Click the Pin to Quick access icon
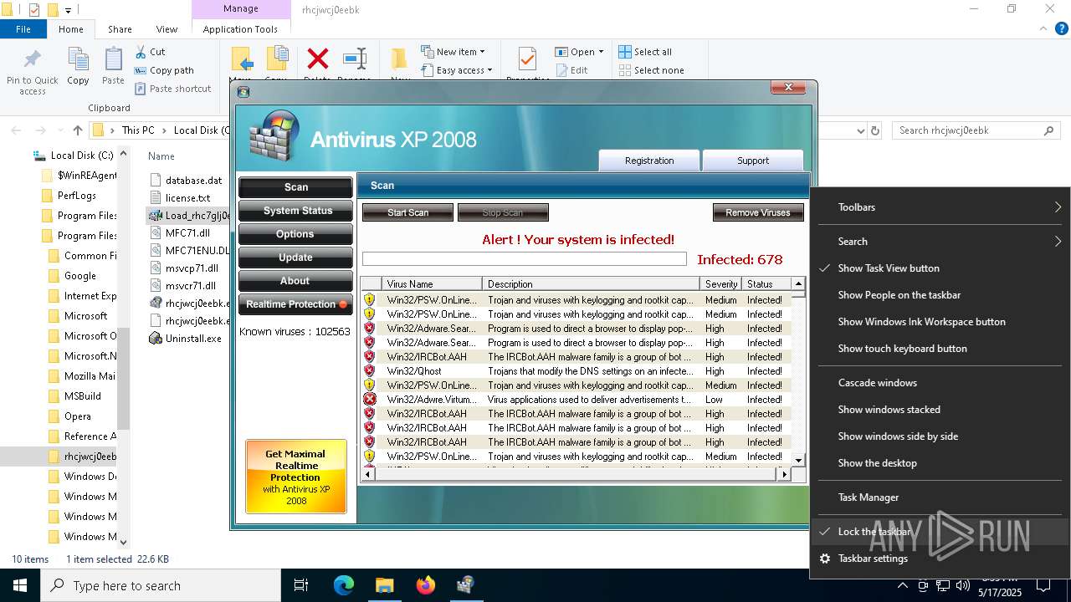 click(33, 60)
